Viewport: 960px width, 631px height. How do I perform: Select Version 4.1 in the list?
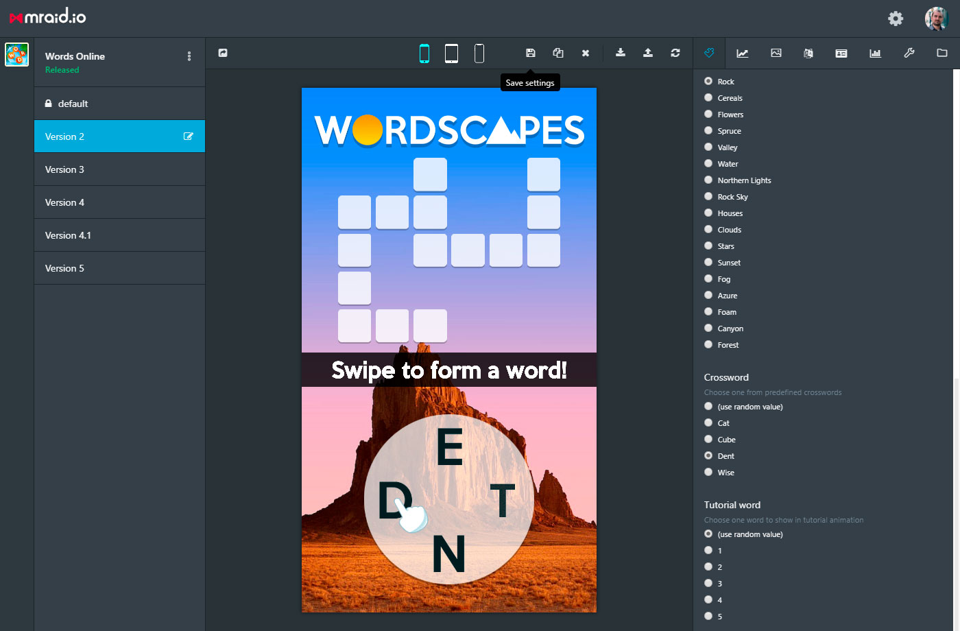point(119,235)
